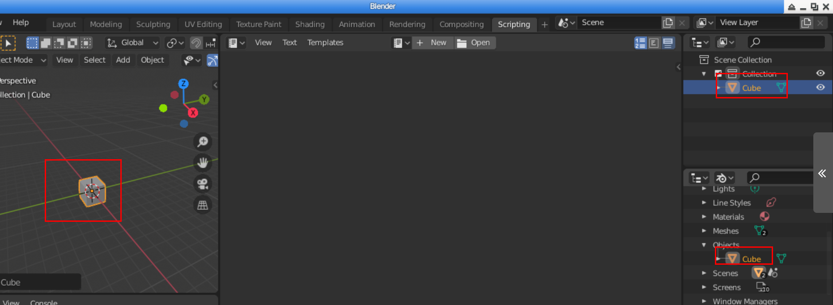Open Transform Orientation Global dropdown
The image size is (833, 305).
click(x=132, y=43)
